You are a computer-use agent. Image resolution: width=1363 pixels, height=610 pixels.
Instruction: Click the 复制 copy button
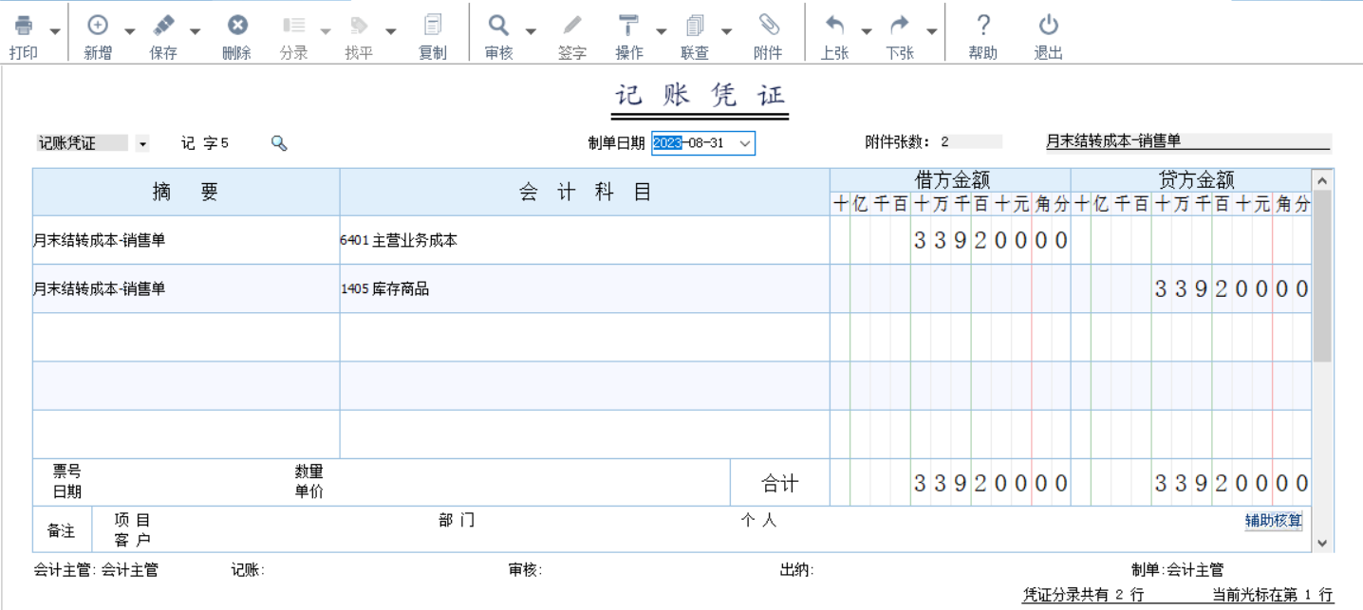point(433,27)
